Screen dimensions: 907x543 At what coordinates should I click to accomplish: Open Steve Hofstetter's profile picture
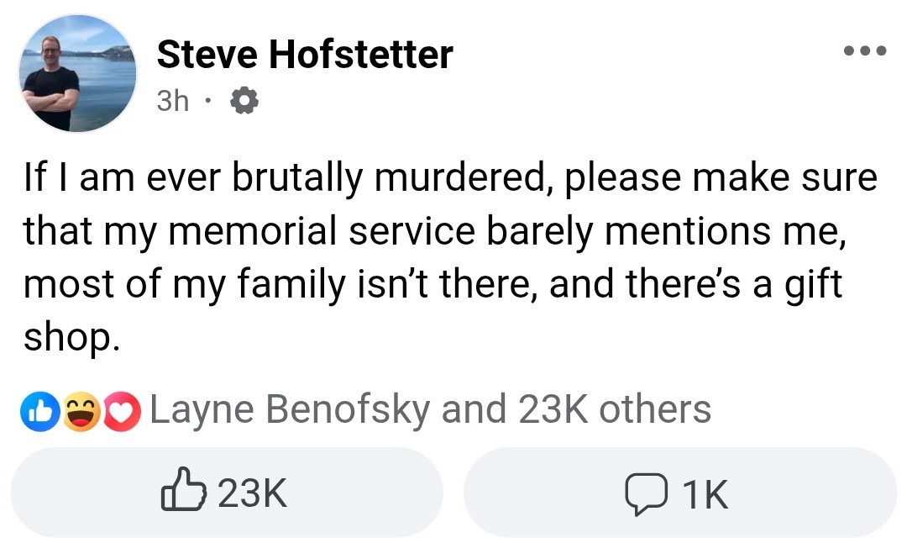coord(77,73)
